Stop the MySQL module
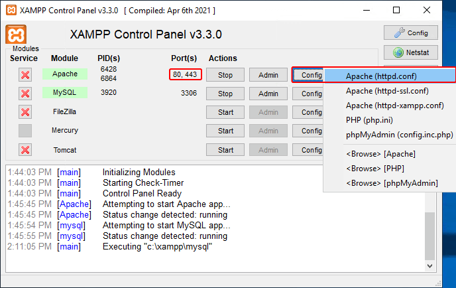Screen dimensions: 456x288 [x=225, y=94]
